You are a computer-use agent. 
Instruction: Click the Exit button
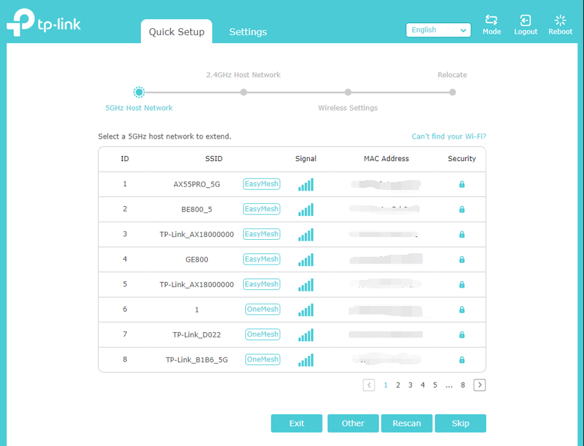pyautogui.click(x=297, y=423)
